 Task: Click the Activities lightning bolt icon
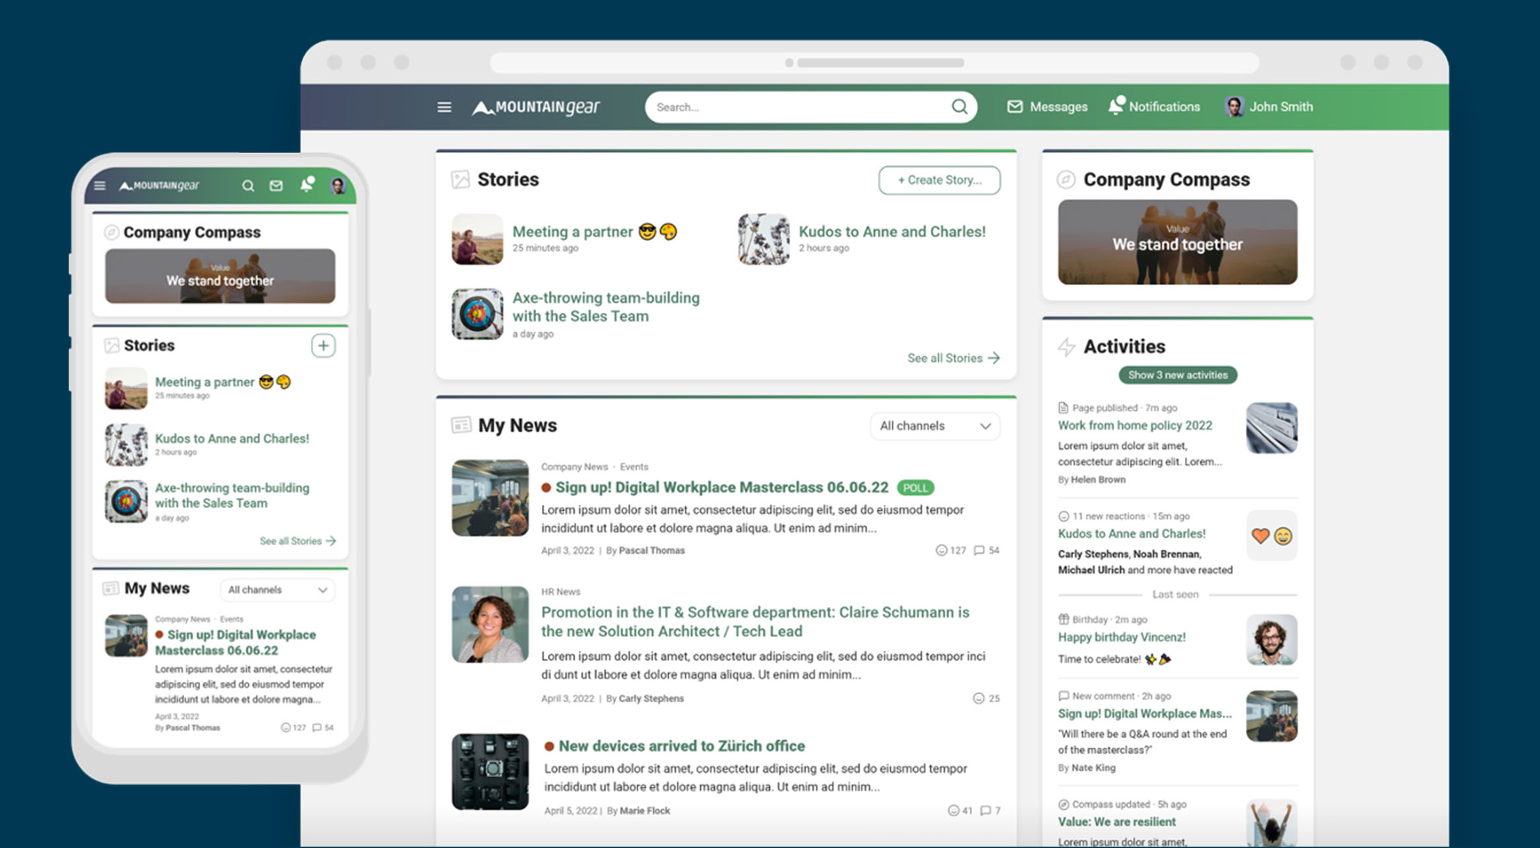[1067, 346]
